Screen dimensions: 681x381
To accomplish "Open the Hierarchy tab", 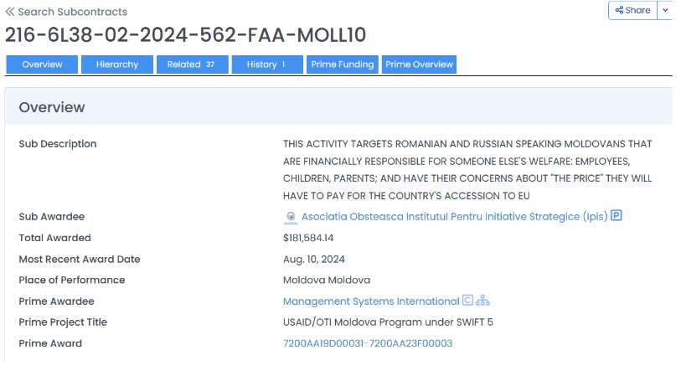I will pos(117,64).
